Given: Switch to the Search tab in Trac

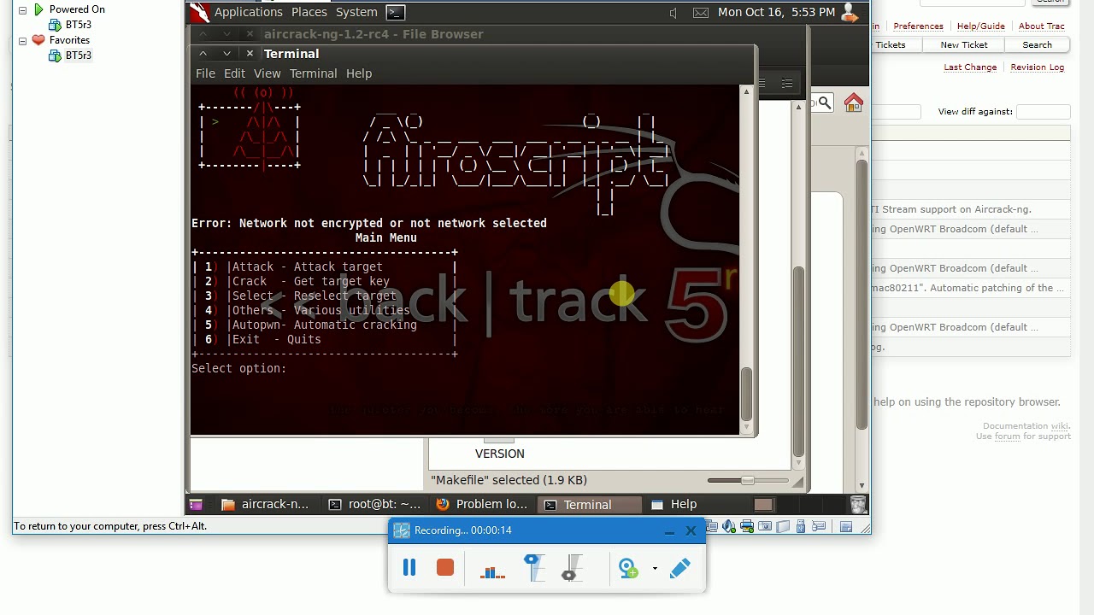Looking at the screenshot, I should pos(1037,45).
